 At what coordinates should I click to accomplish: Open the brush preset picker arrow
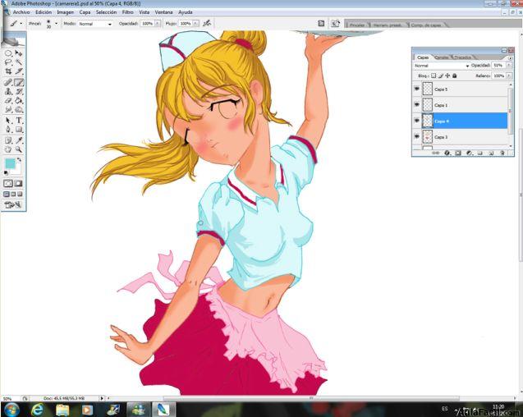tap(56, 23)
